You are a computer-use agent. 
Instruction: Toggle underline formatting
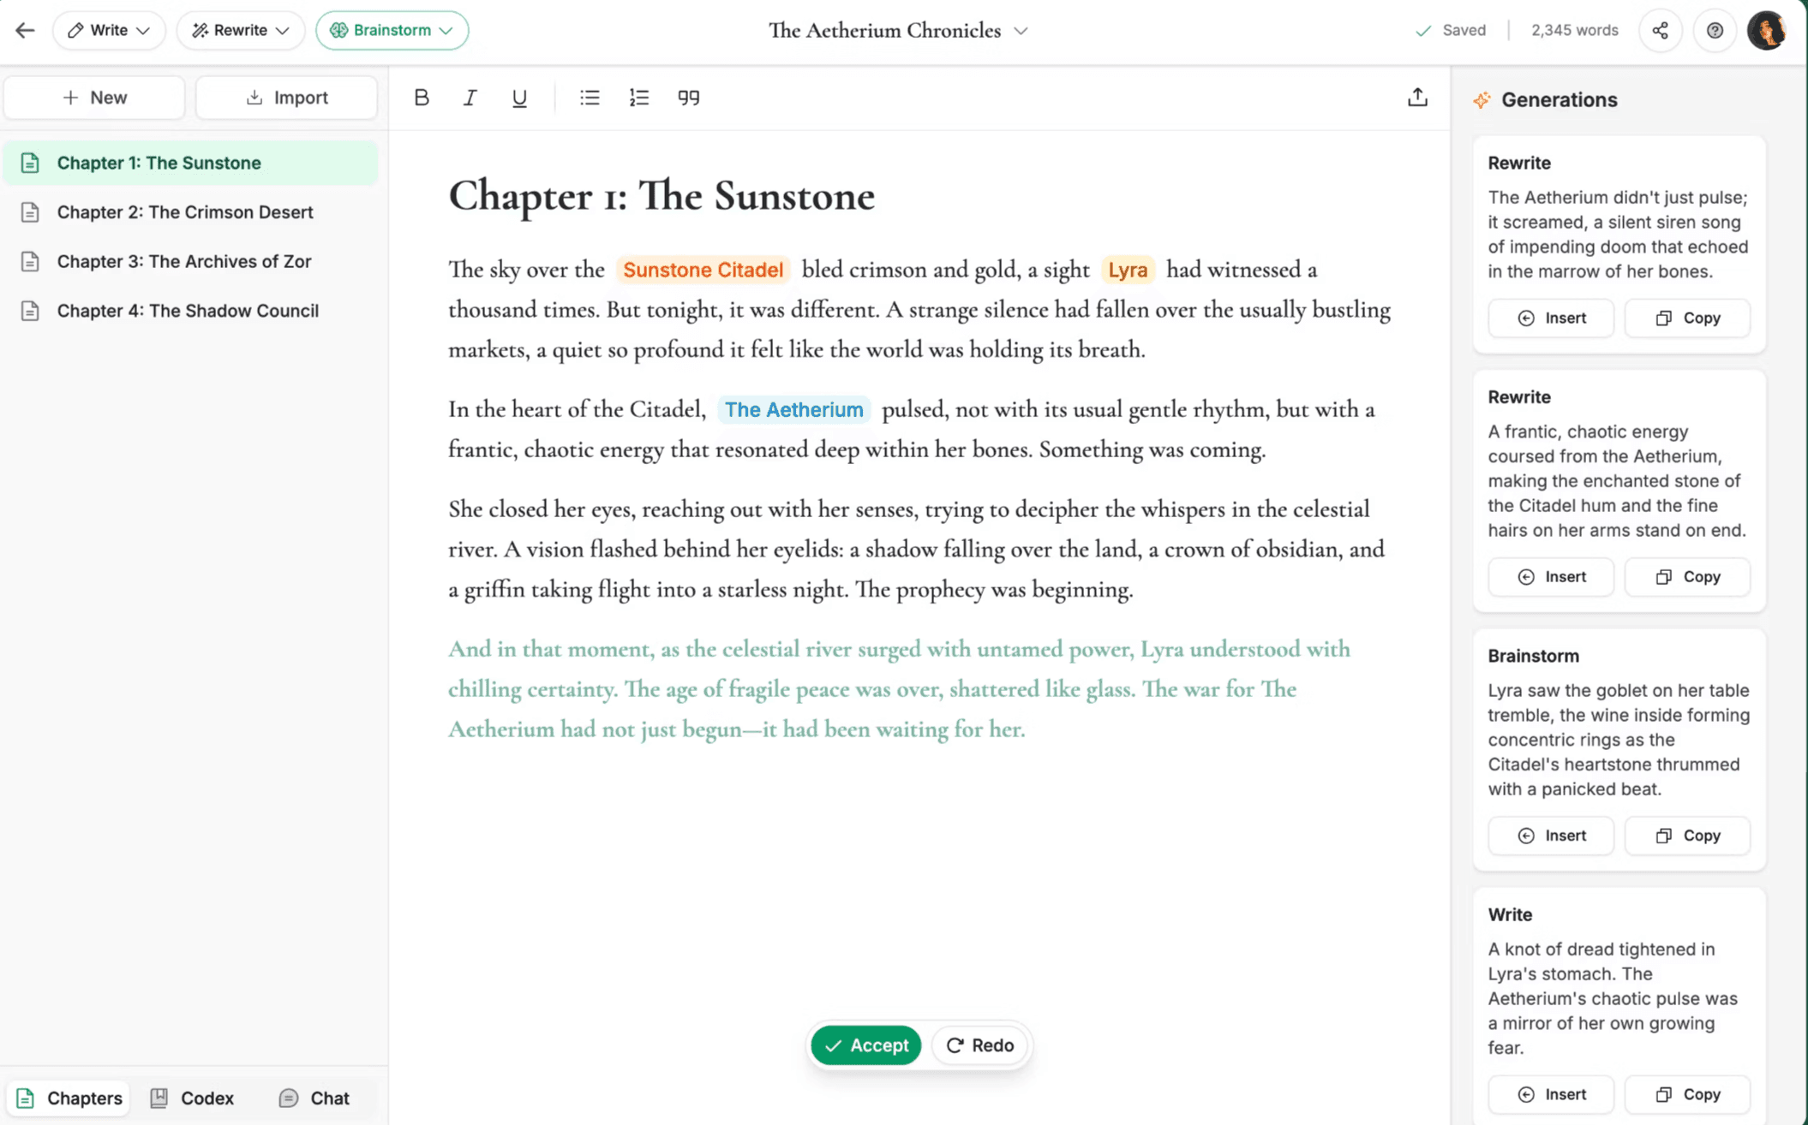518,97
